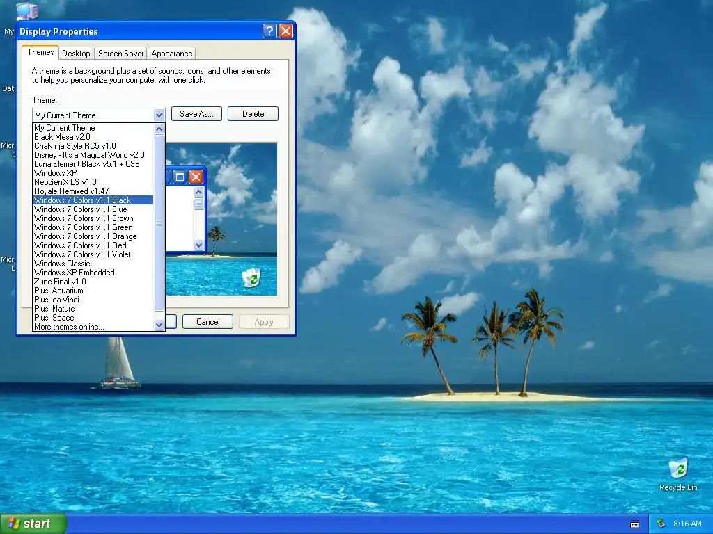Collapse the Theme combo box arrow
The height and width of the screenshot is (534, 713).
159,115
